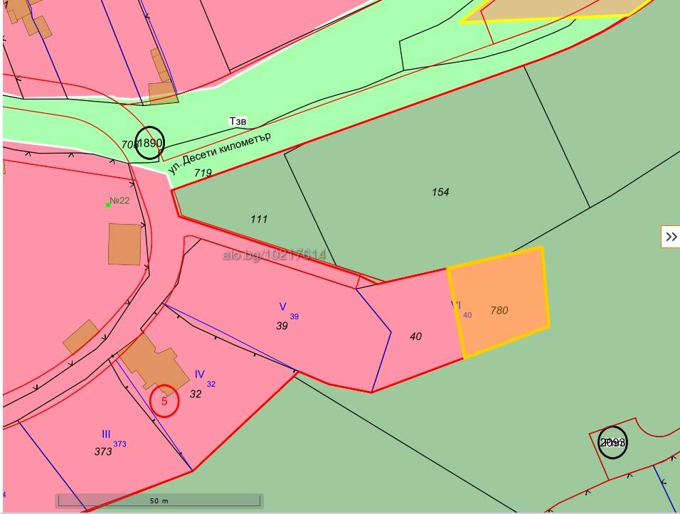The image size is (680, 514).
Task: Click the black-circled 1890 marker
Action: (x=149, y=143)
